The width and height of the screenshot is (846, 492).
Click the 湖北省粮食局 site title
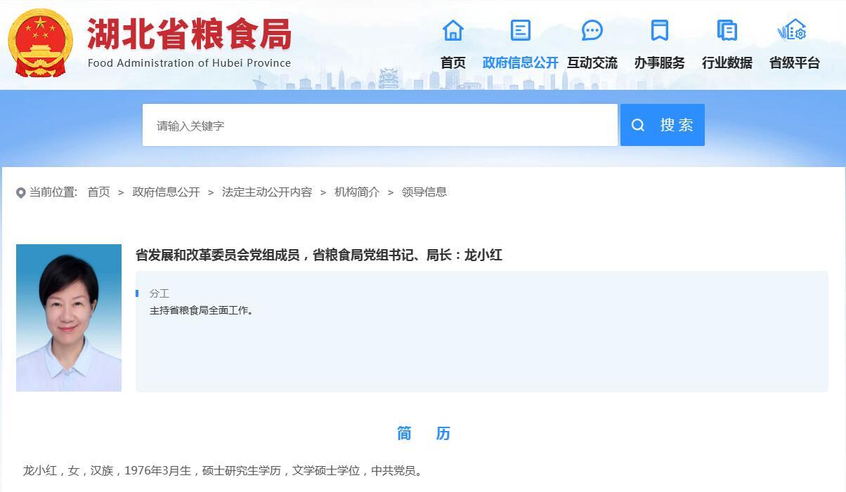point(190,33)
